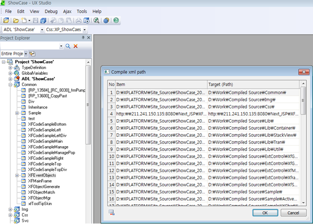The height and width of the screenshot is (224, 313).
Task: Click the settings gear toolbar icon
Action: coord(106,20)
